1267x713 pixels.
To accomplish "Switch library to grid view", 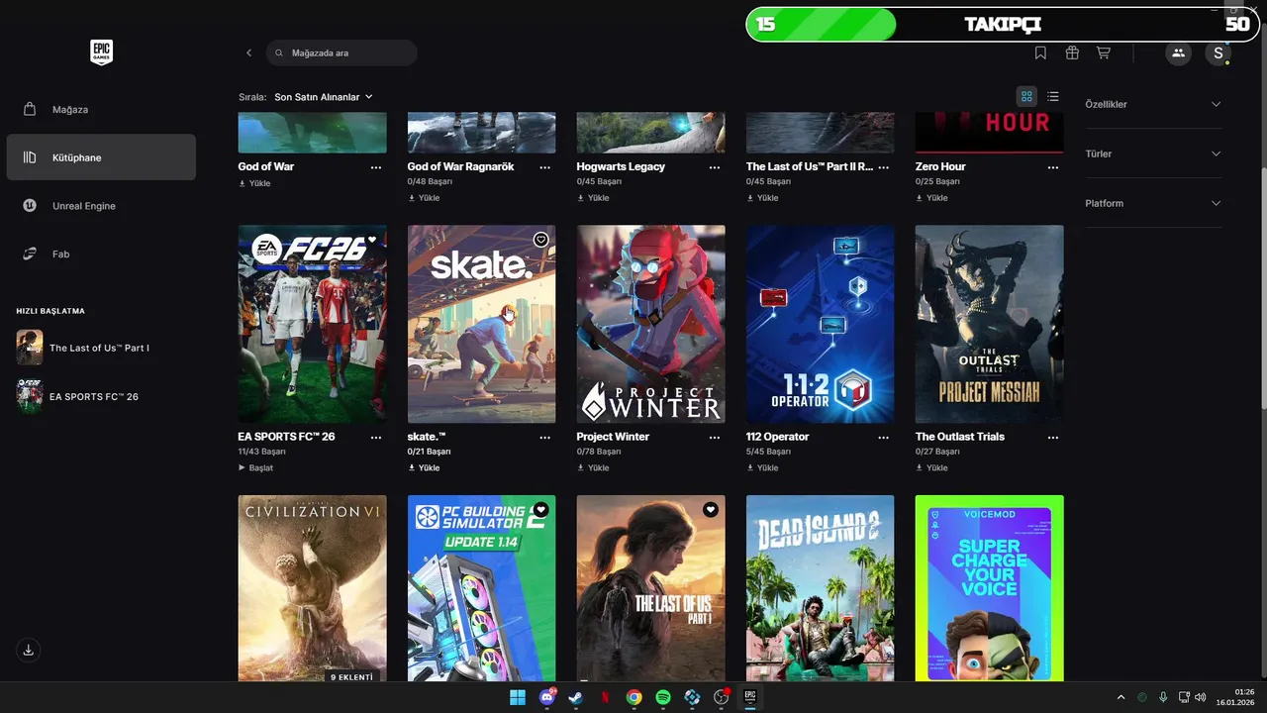I will [1026, 96].
